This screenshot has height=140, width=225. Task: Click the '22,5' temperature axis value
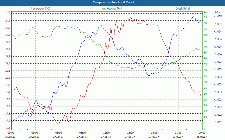coord(8,42)
